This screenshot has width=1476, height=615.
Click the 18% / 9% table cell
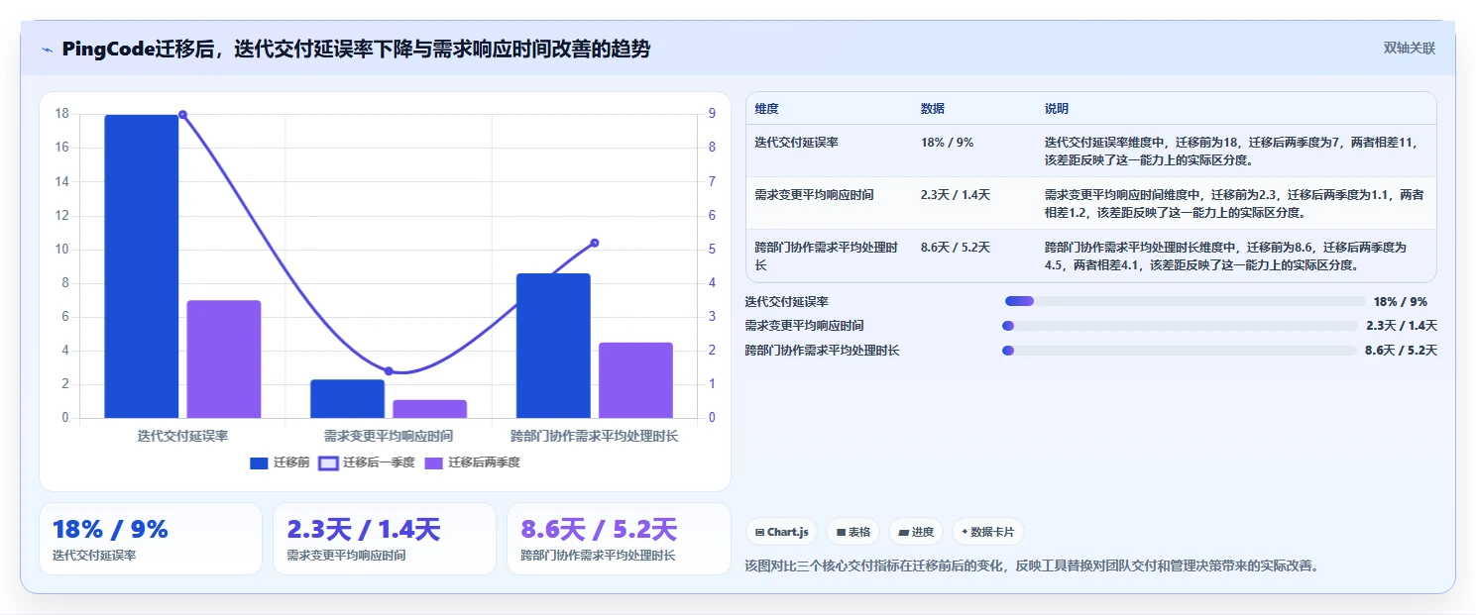point(947,143)
